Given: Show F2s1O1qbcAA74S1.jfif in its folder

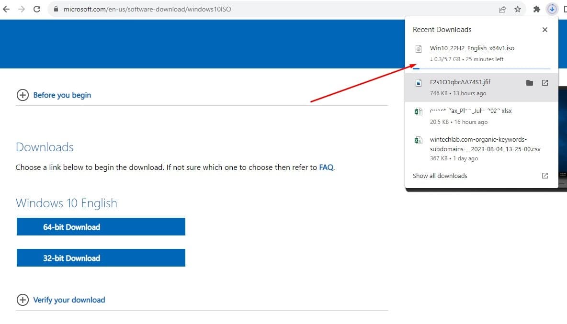Looking at the screenshot, I should [x=530, y=82].
